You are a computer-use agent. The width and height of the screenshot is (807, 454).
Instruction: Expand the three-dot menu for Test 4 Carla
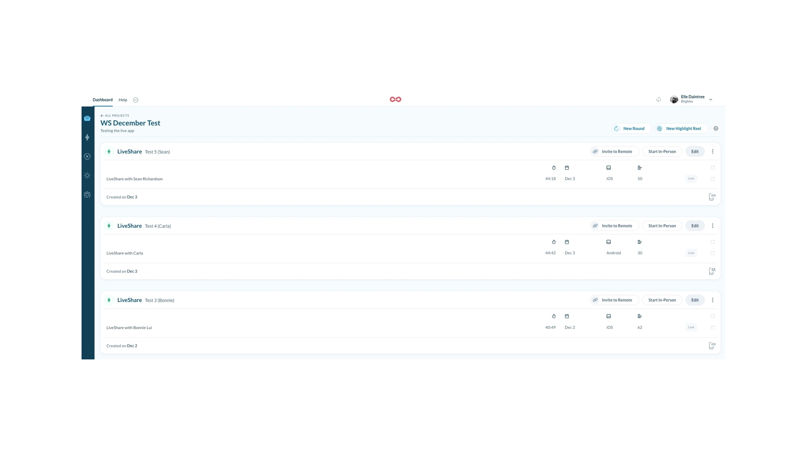pos(713,226)
